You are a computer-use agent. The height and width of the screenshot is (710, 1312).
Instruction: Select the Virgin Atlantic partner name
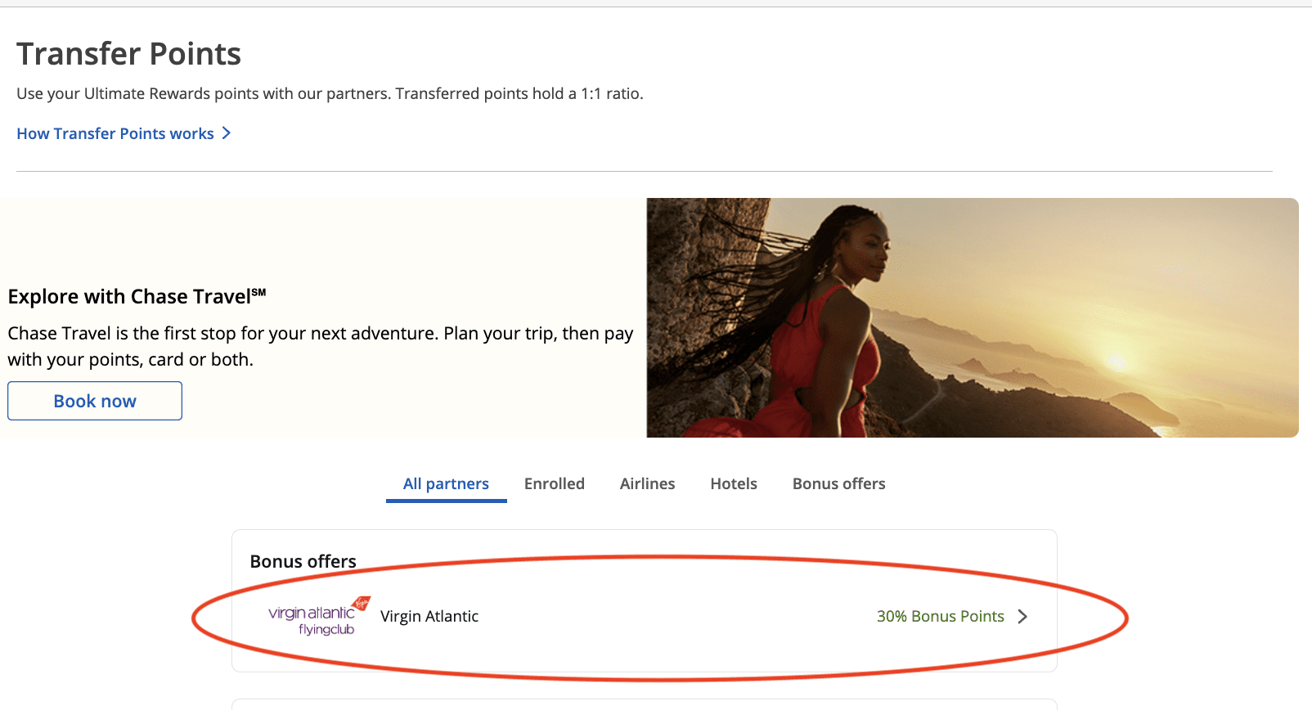tap(429, 616)
